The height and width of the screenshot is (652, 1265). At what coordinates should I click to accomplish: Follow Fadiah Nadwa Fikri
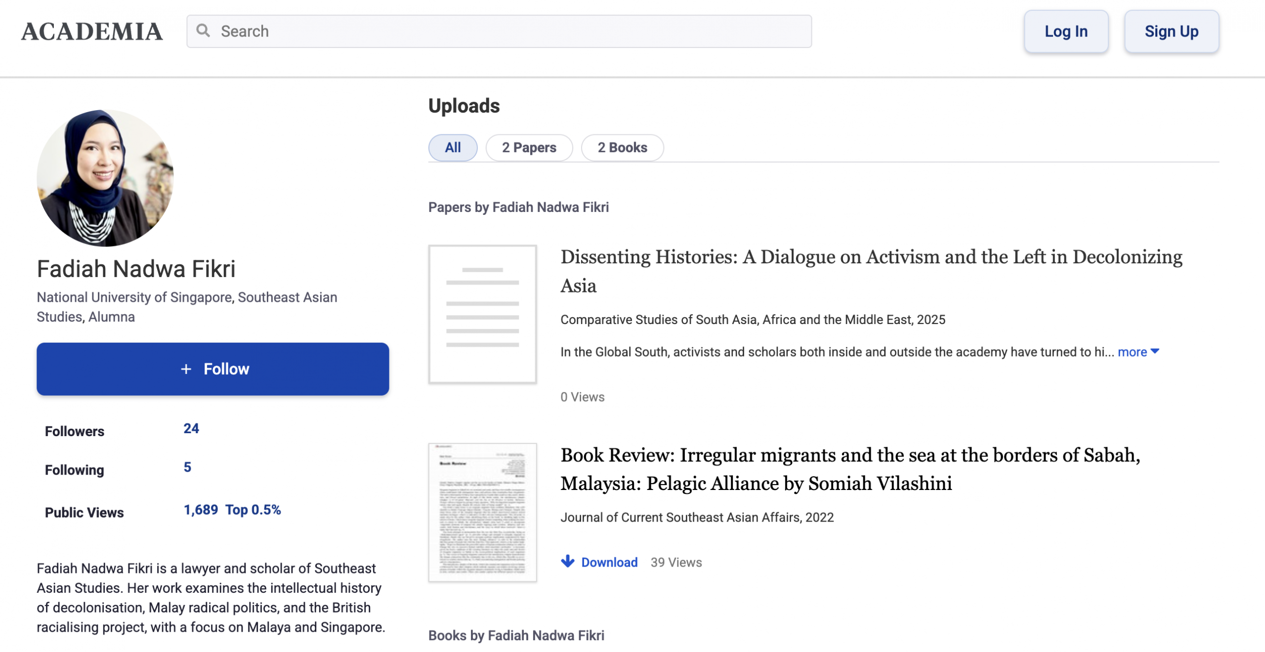pyautogui.click(x=212, y=369)
